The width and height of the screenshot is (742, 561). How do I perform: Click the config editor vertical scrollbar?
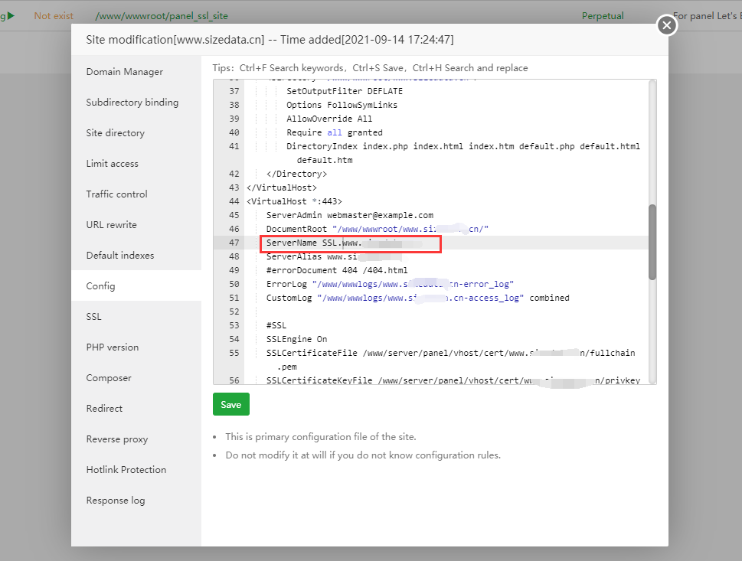coord(652,241)
